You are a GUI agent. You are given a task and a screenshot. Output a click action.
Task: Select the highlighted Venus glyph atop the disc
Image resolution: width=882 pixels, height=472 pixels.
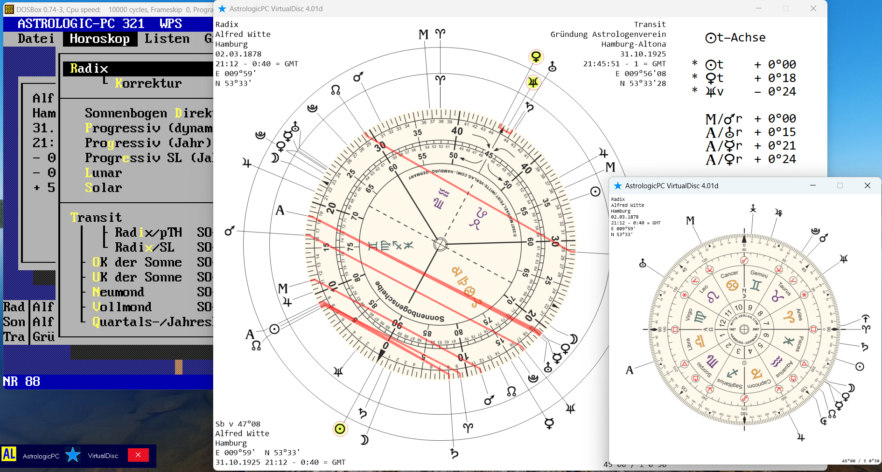[x=537, y=57]
